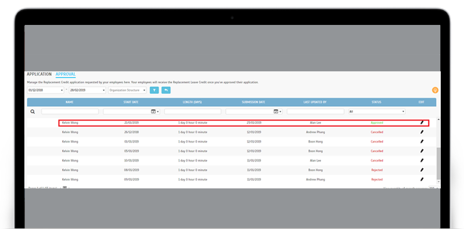Click Alan Lee in the Approved row
This screenshot has width=464, height=229.
pyautogui.click(x=315, y=122)
